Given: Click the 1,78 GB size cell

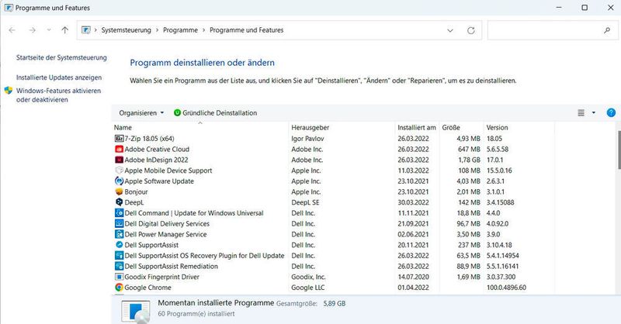Looking at the screenshot, I should (x=469, y=160).
